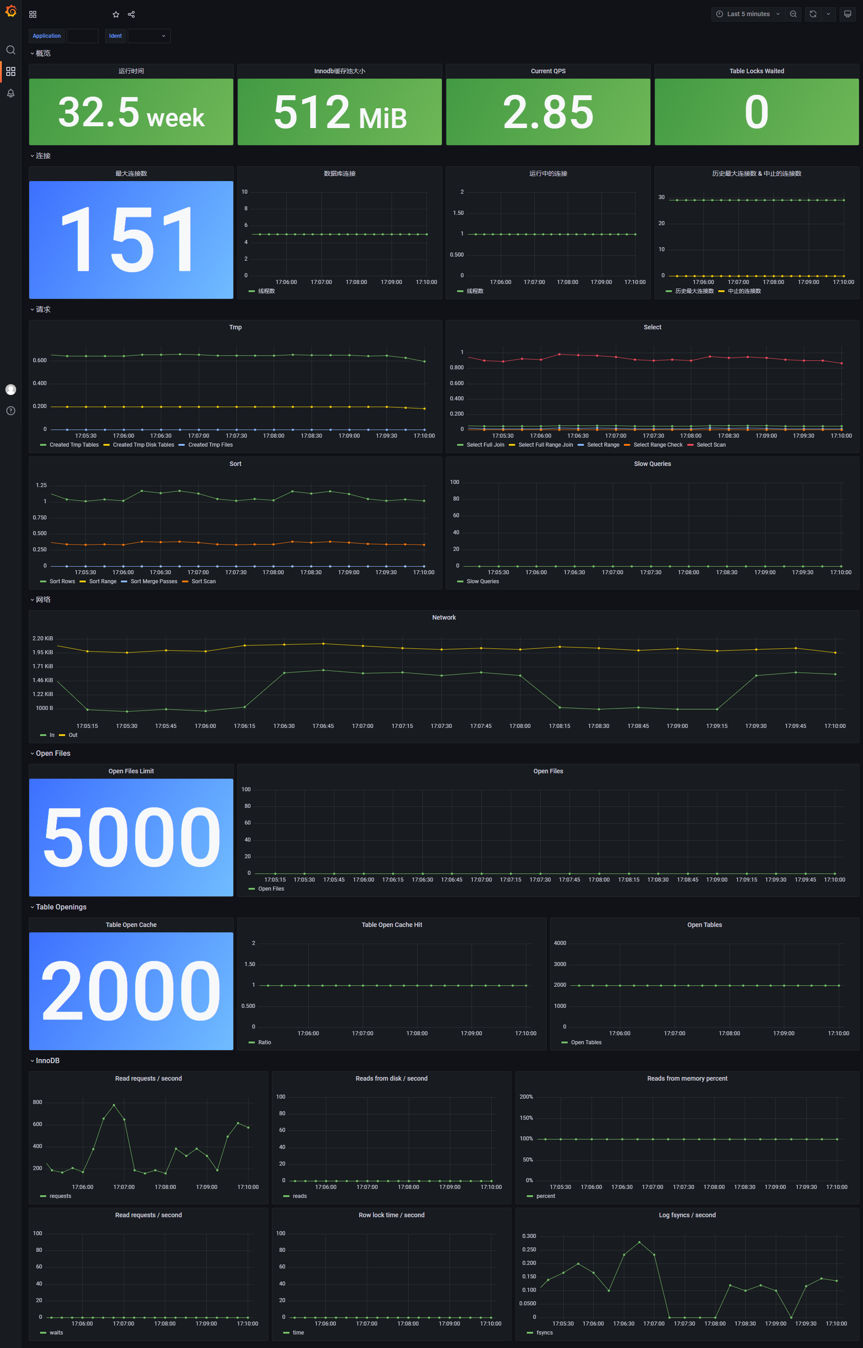
Task: Click the Grafana logo home icon
Action: [11, 11]
